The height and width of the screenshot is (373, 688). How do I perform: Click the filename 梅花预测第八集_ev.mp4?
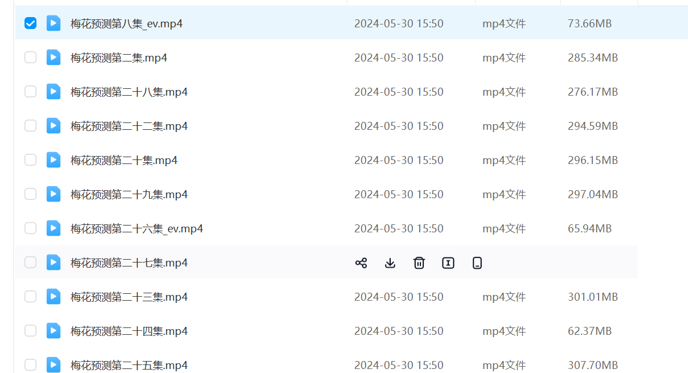tap(126, 23)
